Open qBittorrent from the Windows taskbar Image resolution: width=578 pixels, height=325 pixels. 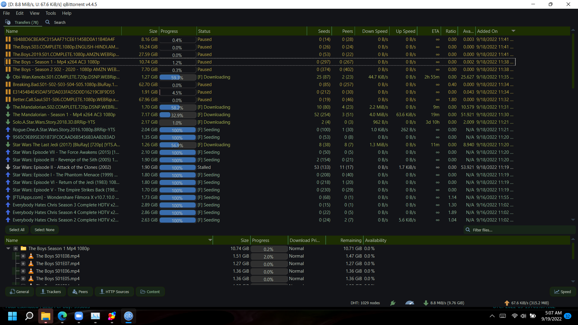tap(129, 316)
